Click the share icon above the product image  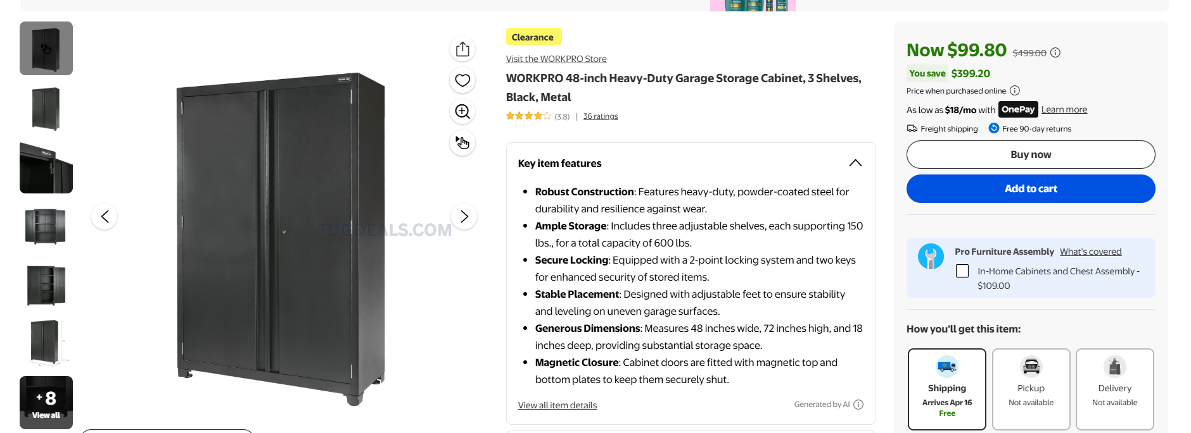click(x=462, y=49)
